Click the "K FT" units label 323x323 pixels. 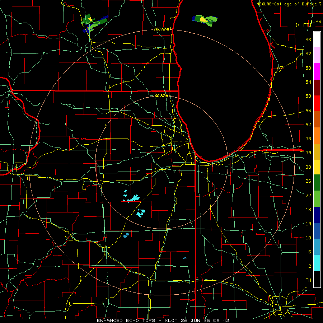(304, 25)
